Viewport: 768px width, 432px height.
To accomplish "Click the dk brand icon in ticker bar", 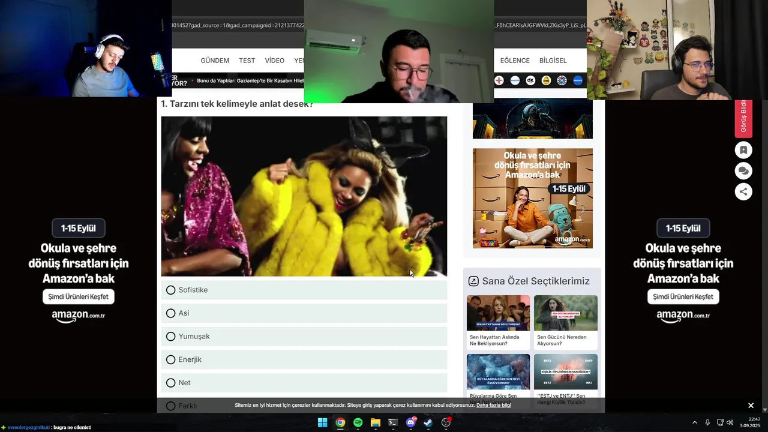I will point(530,80).
